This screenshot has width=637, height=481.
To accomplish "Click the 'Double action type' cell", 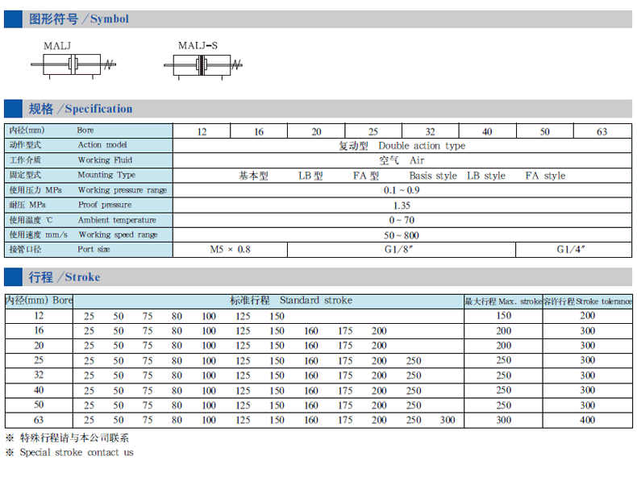I will pos(402,146).
